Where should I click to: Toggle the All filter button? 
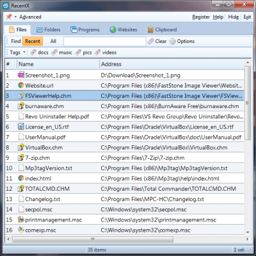tap(53, 41)
